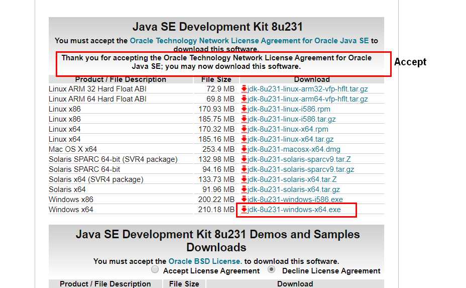Download jdk-8u231-linux-i586.tar.gz file
This screenshot has width=466, height=288.
pos(292,119)
